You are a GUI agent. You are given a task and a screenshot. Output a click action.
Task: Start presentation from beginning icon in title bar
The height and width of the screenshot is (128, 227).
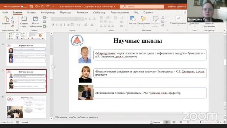pyautogui.click(x=48, y=6)
